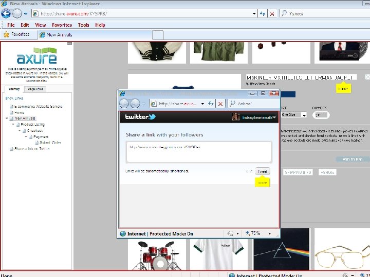Open E-commerce Website Sample page in sitemap
This screenshot has width=370, height=277.
point(38,107)
